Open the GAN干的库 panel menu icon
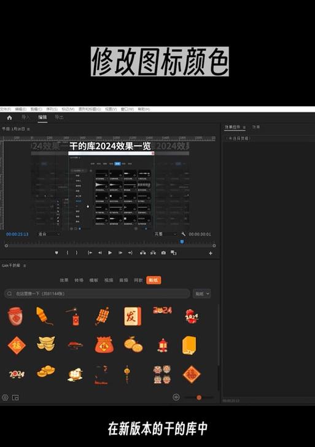 coord(25,266)
